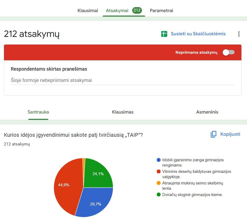
Task: Click the blue legend dot for 'Mobili įgarsinimo įranga'
Action: (x=159, y=160)
